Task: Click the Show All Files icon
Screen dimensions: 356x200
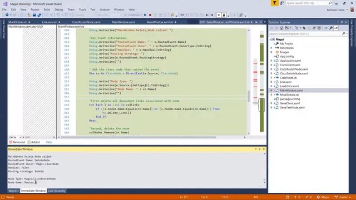Action: pyautogui.click(x=319, y=28)
